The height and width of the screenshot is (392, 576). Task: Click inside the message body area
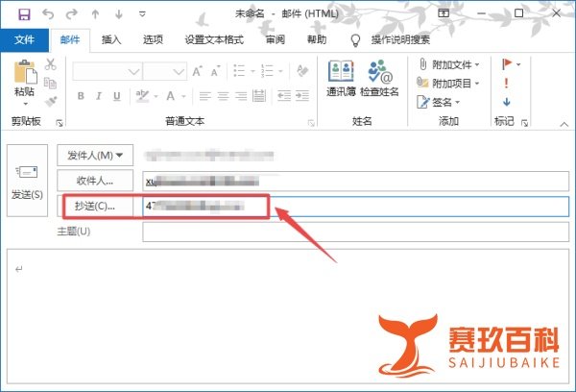tap(288, 316)
